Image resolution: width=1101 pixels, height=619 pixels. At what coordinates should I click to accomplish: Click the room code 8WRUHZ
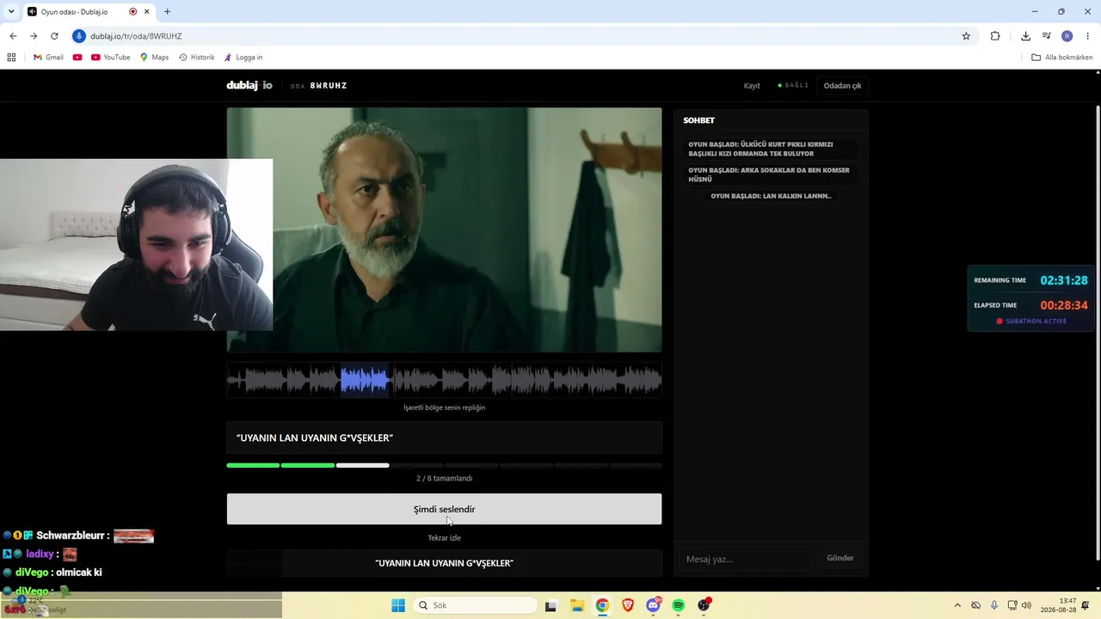(329, 86)
